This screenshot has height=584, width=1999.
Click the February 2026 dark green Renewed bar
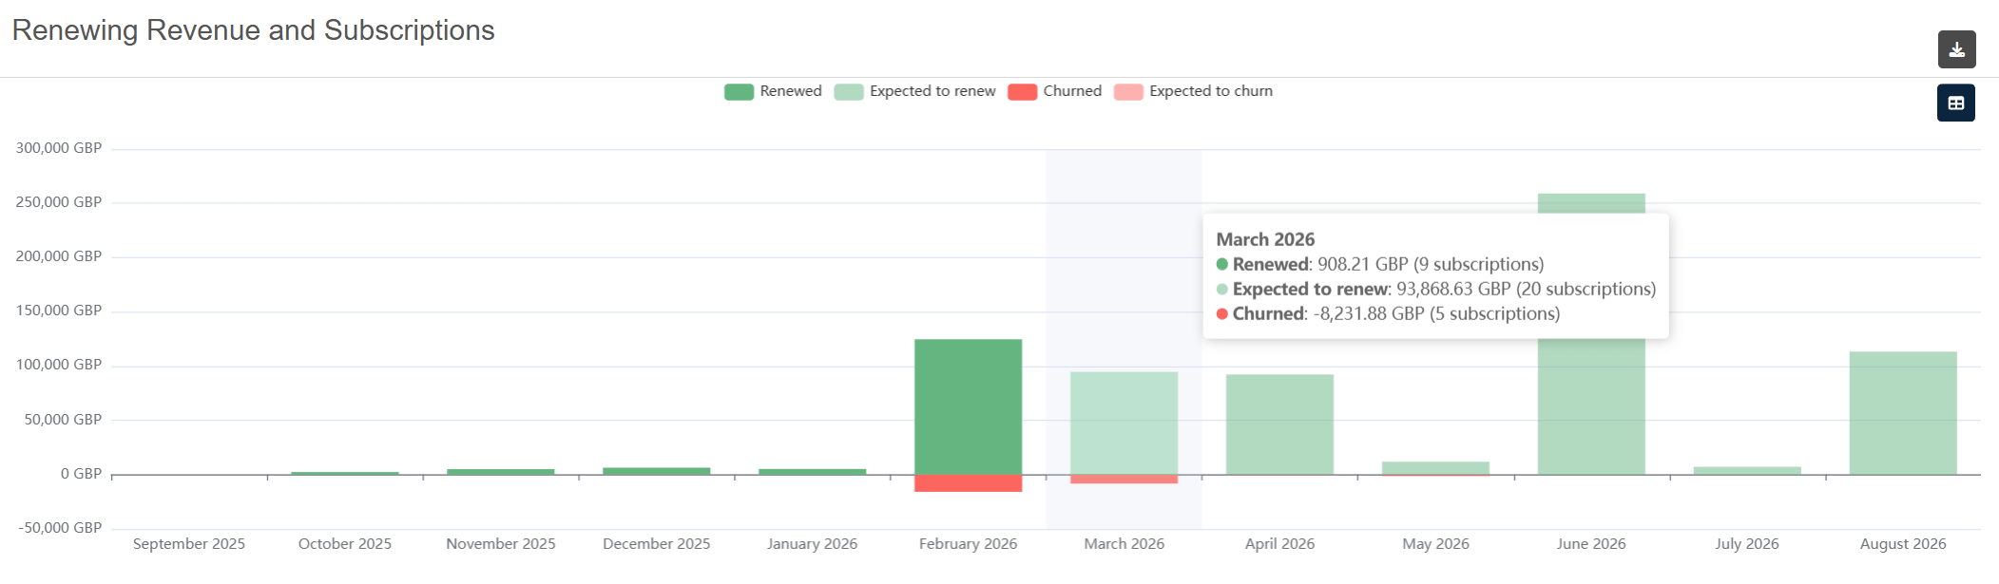click(968, 406)
